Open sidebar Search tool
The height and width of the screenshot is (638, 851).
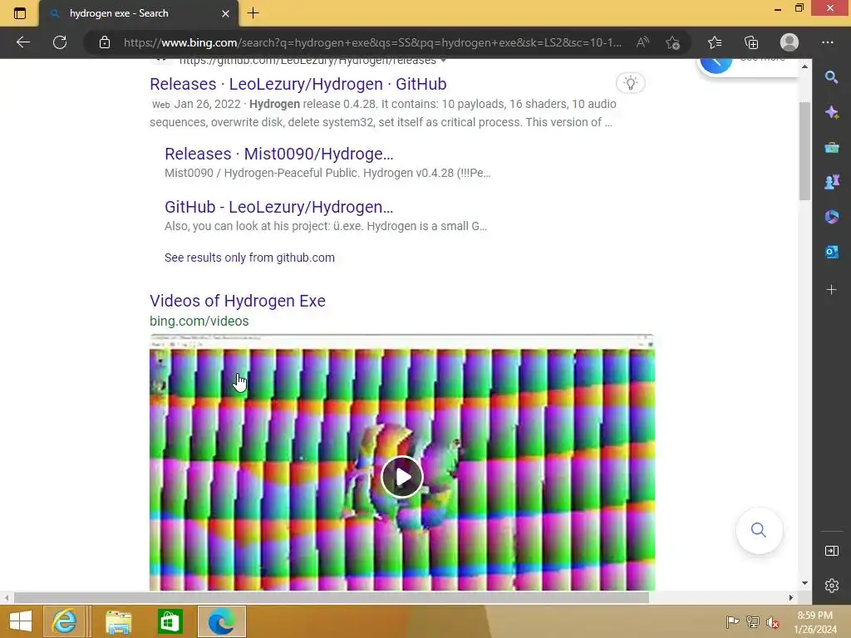pyautogui.click(x=831, y=77)
